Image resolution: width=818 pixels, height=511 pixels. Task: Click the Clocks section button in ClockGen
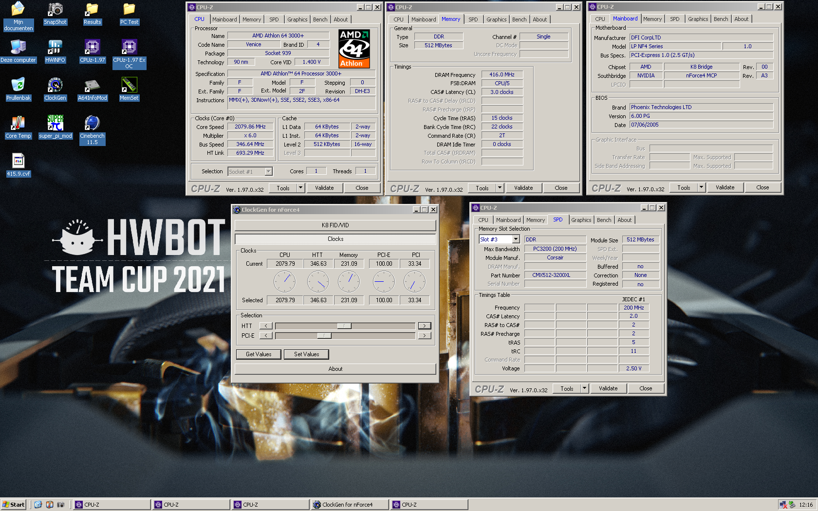(335, 239)
